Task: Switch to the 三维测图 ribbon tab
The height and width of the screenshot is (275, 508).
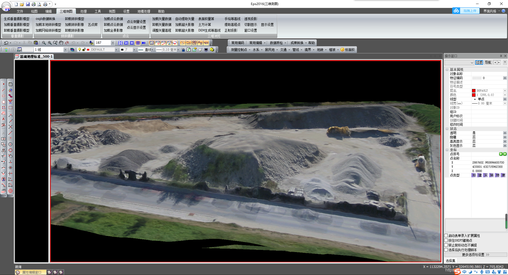Action: [66, 11]
